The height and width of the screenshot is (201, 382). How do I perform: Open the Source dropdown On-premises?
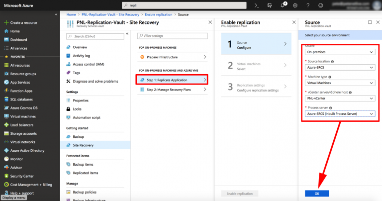[x=340, y=52]
